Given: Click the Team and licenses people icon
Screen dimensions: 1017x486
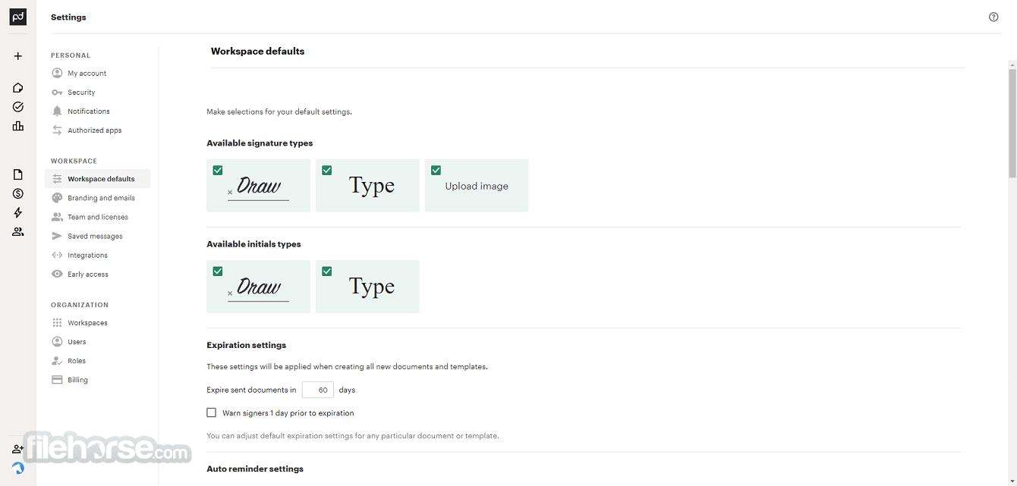Looking at the screenshot, I should coord(57,217).
